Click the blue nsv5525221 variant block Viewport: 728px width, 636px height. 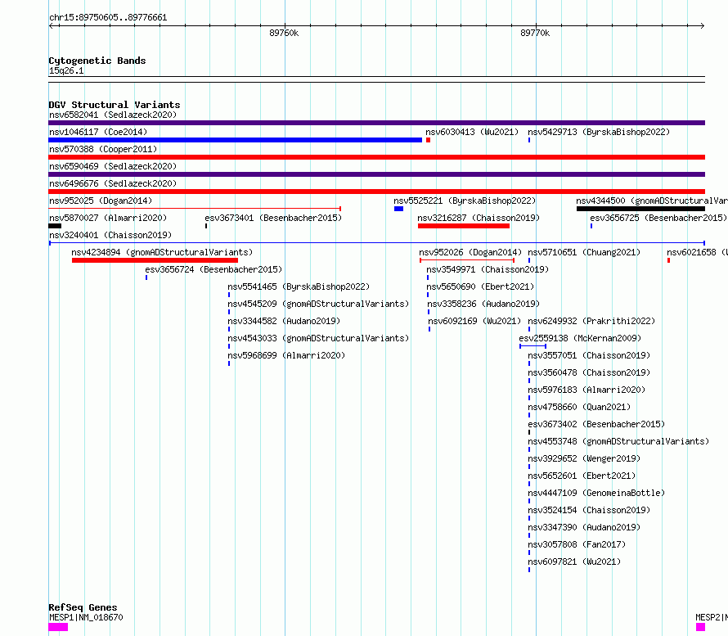click(x=398, y=209)
